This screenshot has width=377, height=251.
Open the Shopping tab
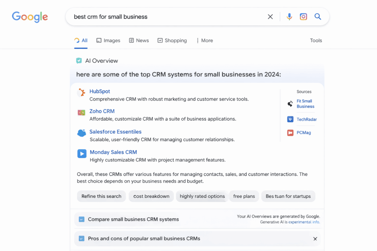coord(172,40)
